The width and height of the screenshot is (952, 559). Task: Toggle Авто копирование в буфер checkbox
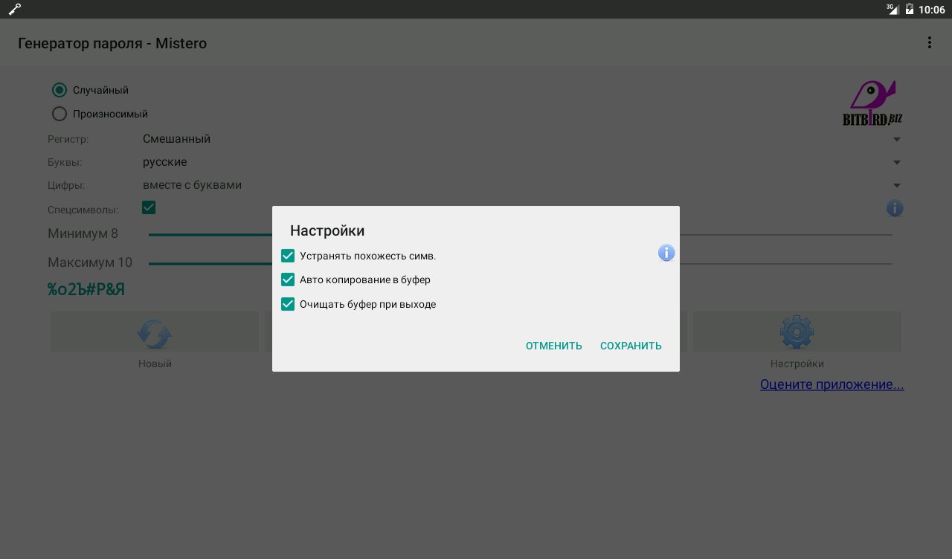click(x=288, y=280)
